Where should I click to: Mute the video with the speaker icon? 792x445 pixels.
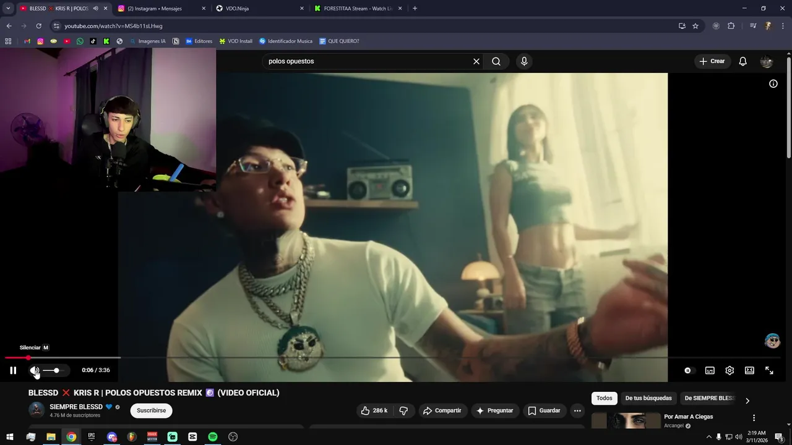[x=35, y=370]
